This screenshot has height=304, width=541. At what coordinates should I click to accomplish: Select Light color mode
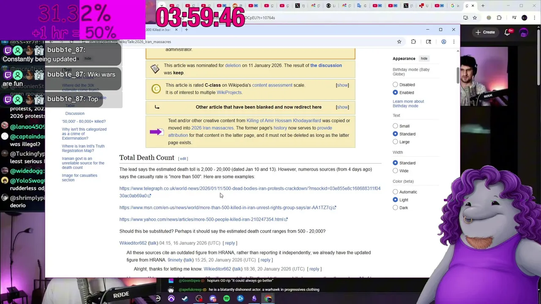(x=395, y=200)
